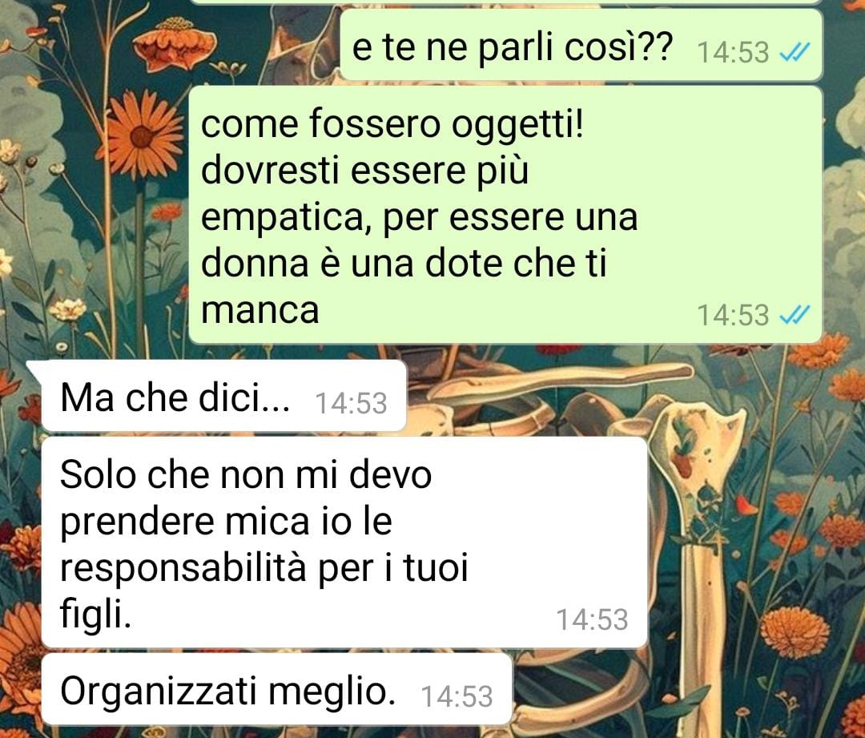Screen dimensions: 865x738
Task: Select the "come fossero oggetti!" sent bubble
Action: point(505,215)
